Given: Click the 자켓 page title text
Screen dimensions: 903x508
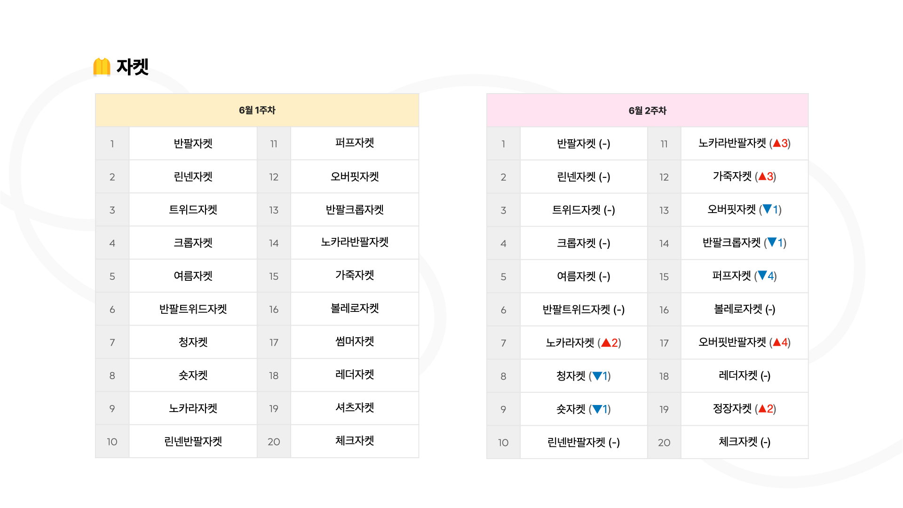Looking at the screenshot, I should 132,67.
